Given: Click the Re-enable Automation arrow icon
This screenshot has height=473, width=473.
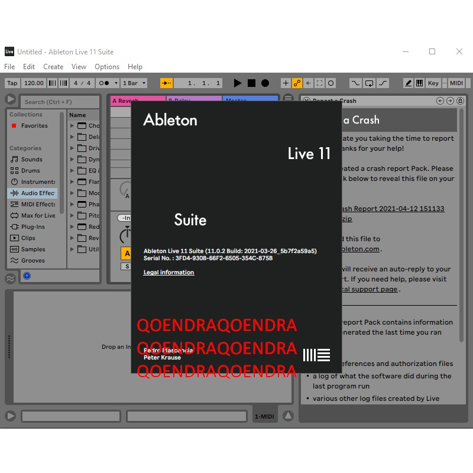Looking at the screenshot, I should pyautogui.click(x=308, y=83).
